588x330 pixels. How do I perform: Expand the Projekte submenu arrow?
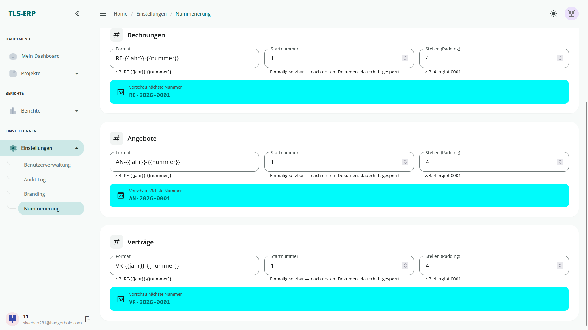click(x=77, y=74)
